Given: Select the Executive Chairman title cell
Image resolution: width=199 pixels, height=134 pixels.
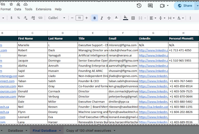Looking at the screenshot, I should 93,102.
